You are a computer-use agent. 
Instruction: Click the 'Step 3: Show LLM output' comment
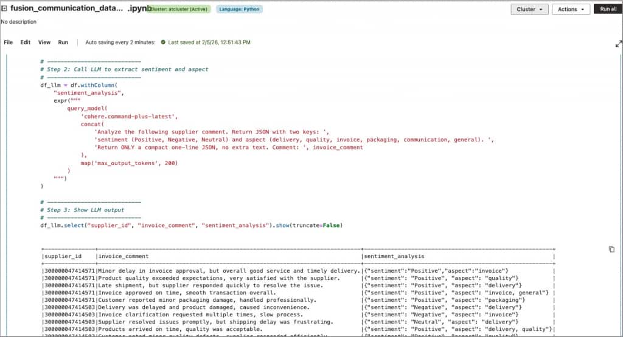coord(82,209)
